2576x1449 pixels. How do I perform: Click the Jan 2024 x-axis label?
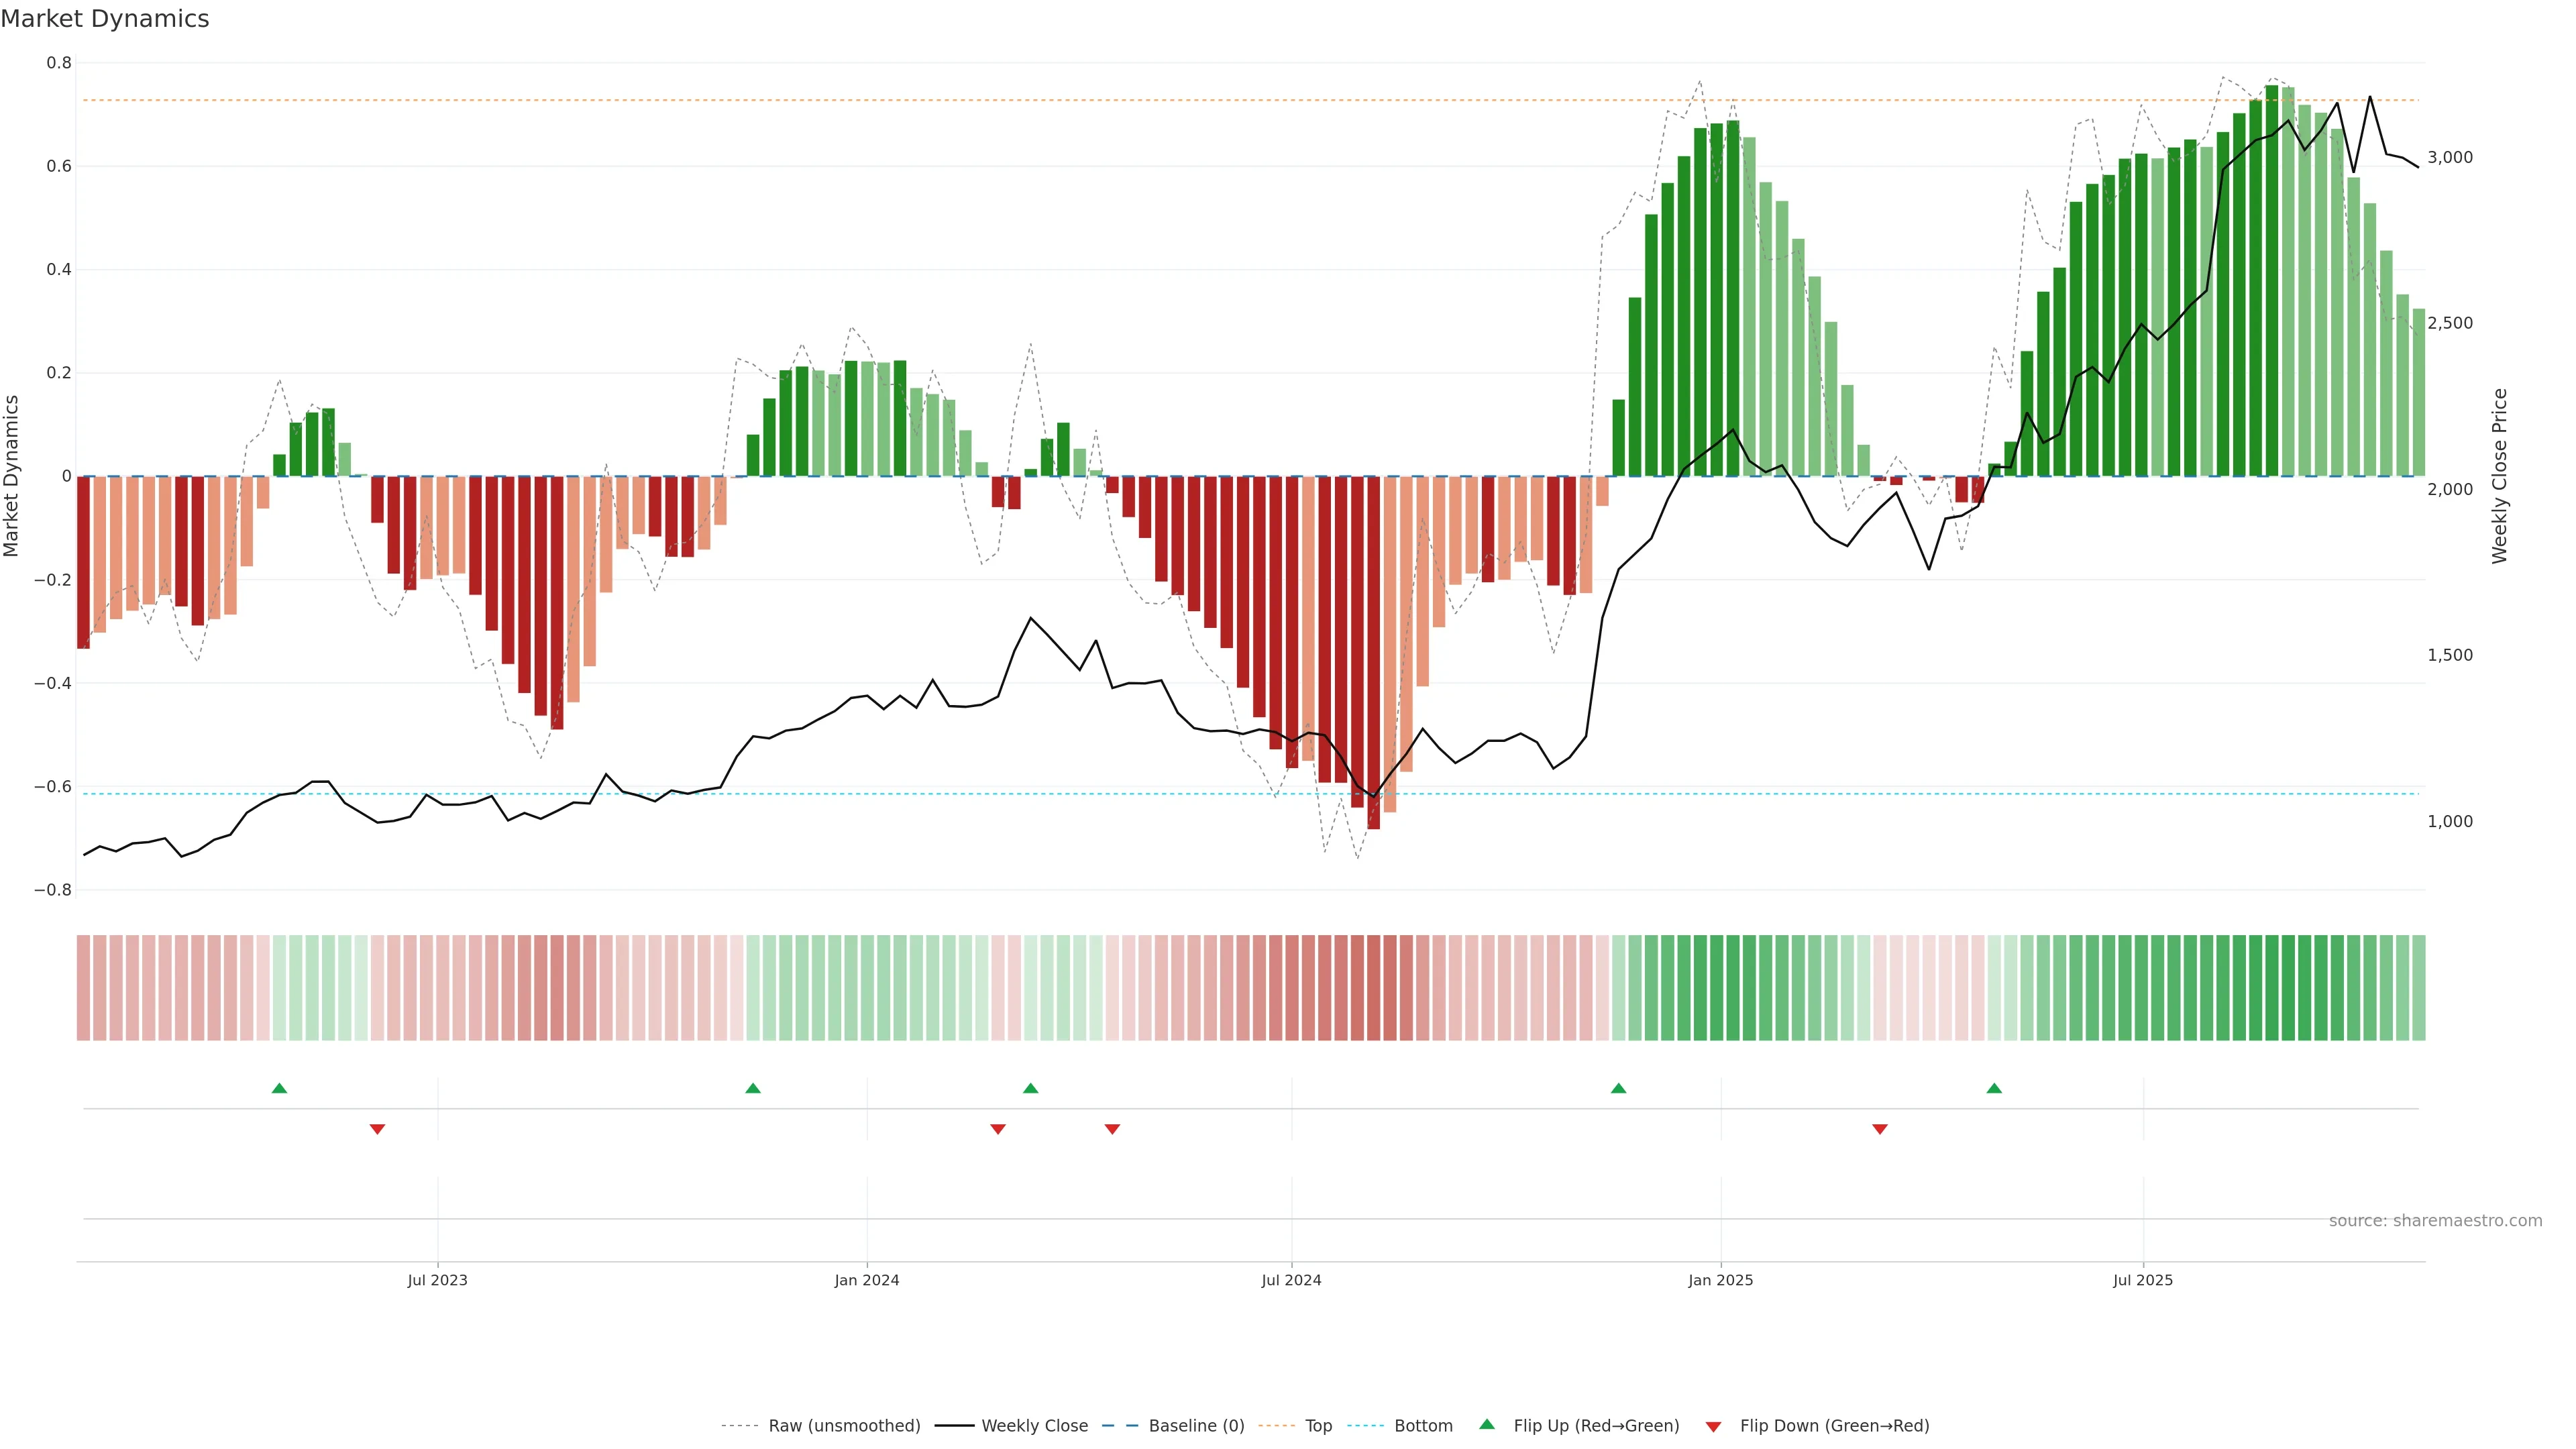[x=866, y=1280]
